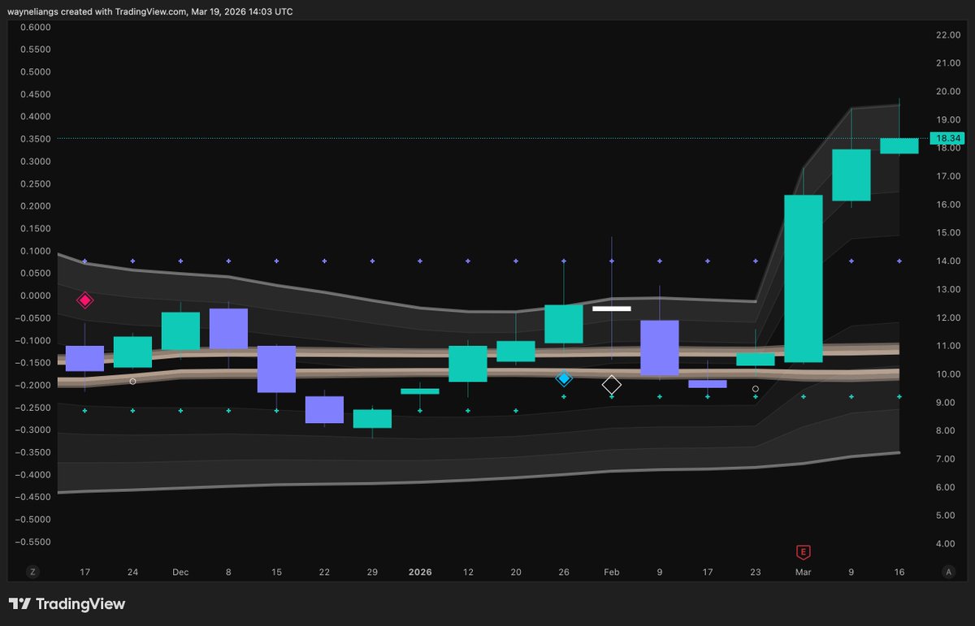Click the 'Feb' date label
Image resolution: width=975 pixels, height=626 pixels.
[611, 572]
